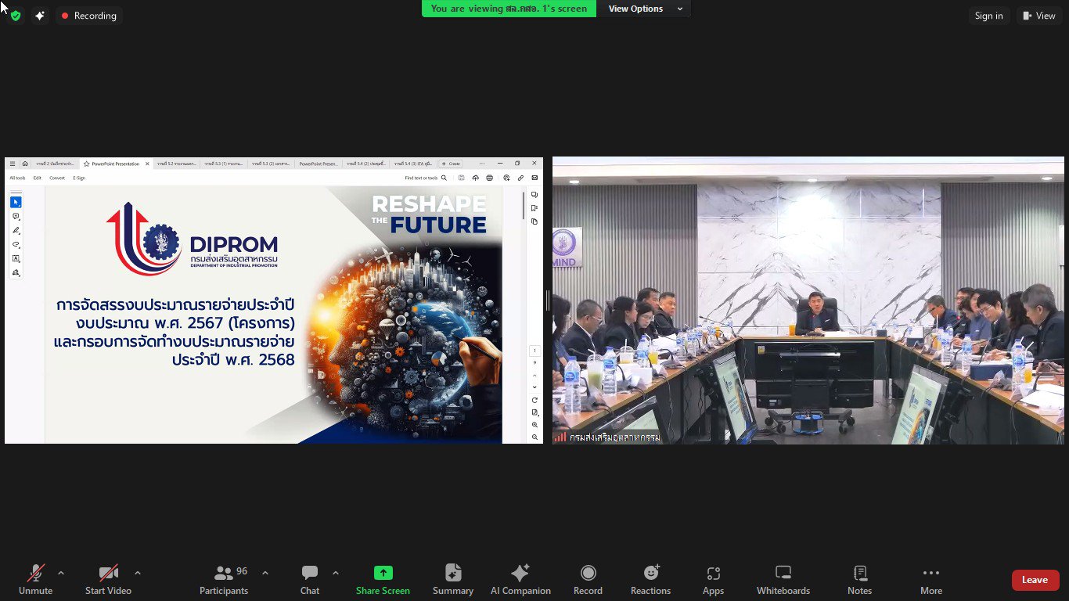Select the Add text box tool in Acrobat
The height and width of the screenshot is (601, 1069).
tap(16, 258)
